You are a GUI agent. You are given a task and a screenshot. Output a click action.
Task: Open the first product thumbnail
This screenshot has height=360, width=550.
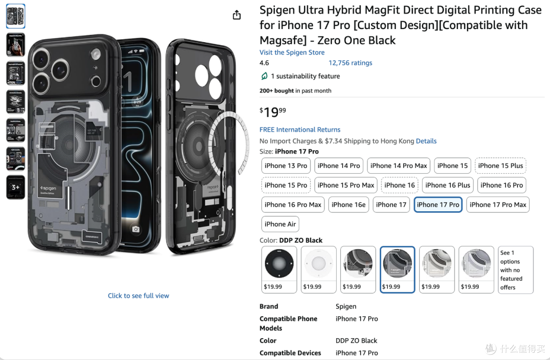point(15,16)
